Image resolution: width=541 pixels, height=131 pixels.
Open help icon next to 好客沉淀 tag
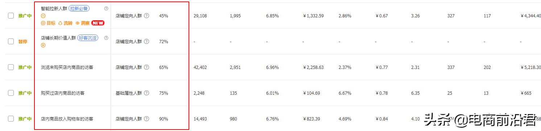106,38
